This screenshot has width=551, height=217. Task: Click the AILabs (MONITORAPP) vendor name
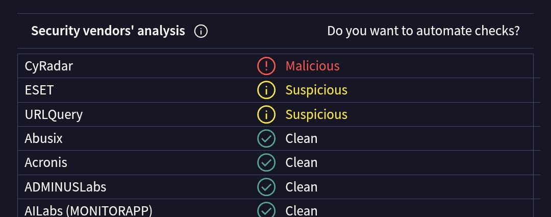(88, 210)
